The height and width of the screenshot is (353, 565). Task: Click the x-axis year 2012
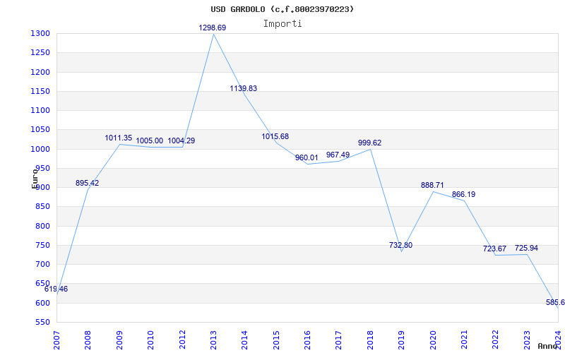182,340
